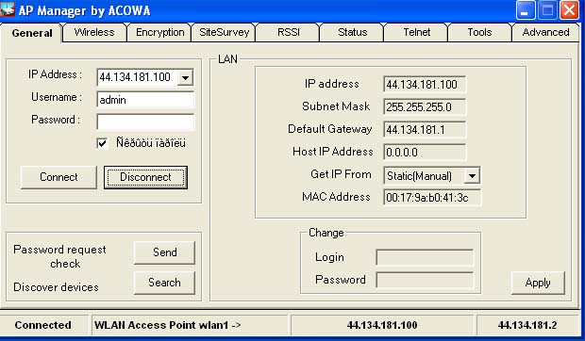Screen dimensions: 585x341
Task: Click the Change Login field
Action: 425,257
